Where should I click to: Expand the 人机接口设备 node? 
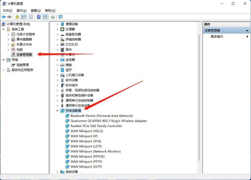point(57,75)
